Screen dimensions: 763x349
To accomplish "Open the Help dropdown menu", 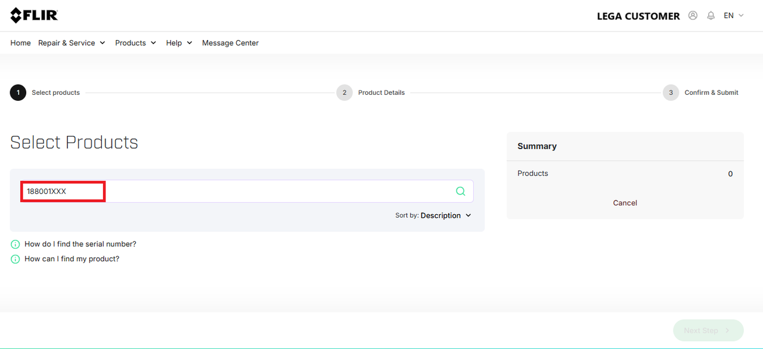I will coord(179,43).
